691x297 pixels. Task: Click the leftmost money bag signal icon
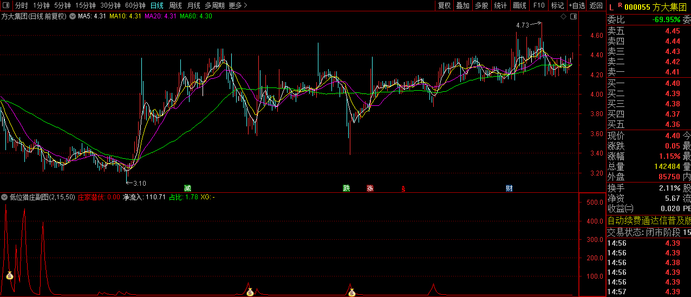coord(9,276)
